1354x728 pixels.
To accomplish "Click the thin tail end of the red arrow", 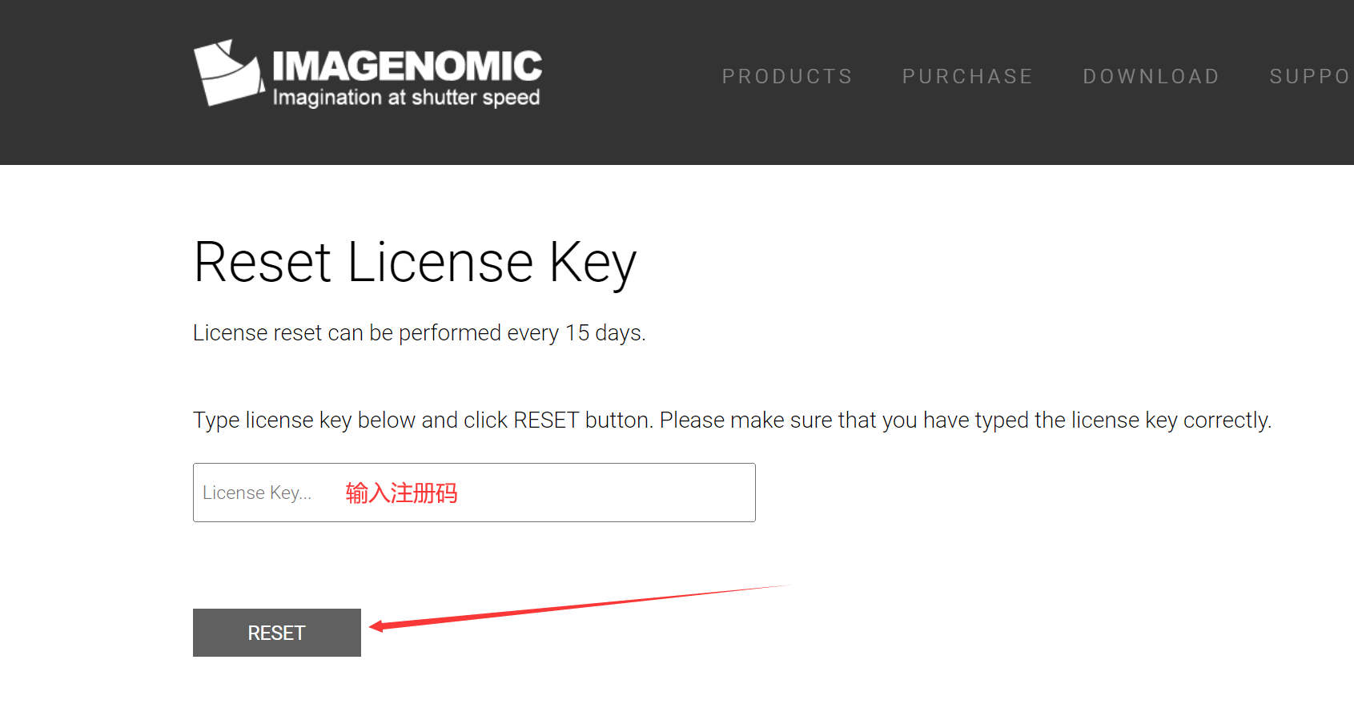I will pos(781,586).
